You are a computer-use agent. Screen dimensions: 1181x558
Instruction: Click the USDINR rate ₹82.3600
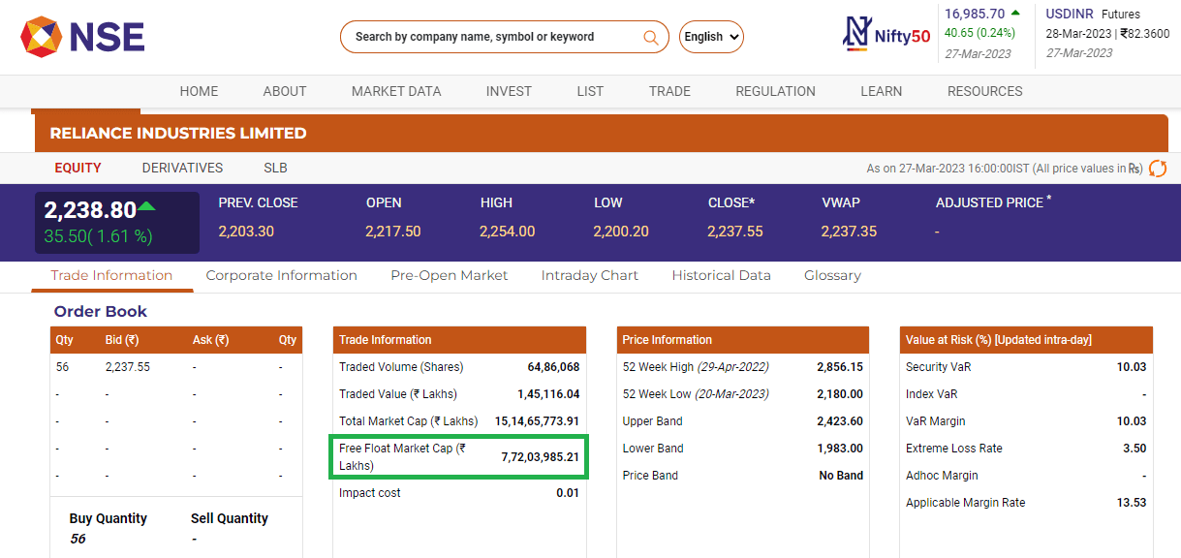click(1145, 34)
